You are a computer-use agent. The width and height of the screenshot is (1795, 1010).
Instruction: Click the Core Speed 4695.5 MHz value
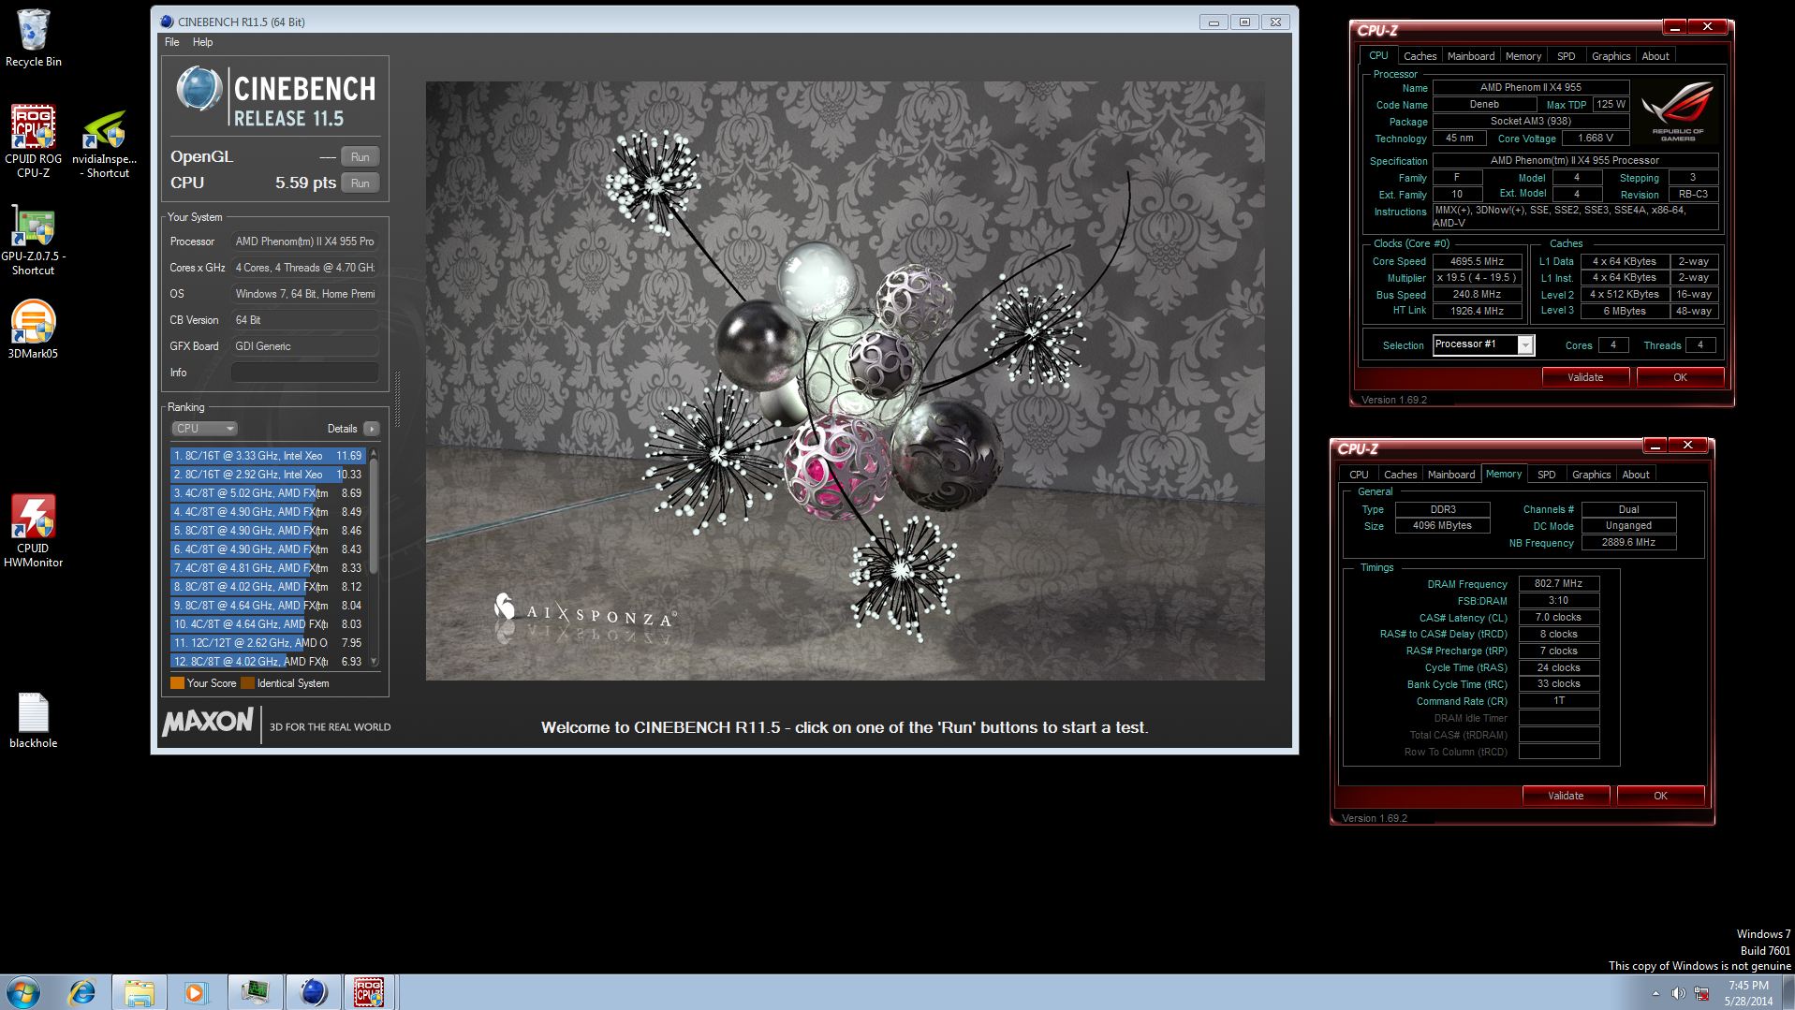tap(1477, 261)
